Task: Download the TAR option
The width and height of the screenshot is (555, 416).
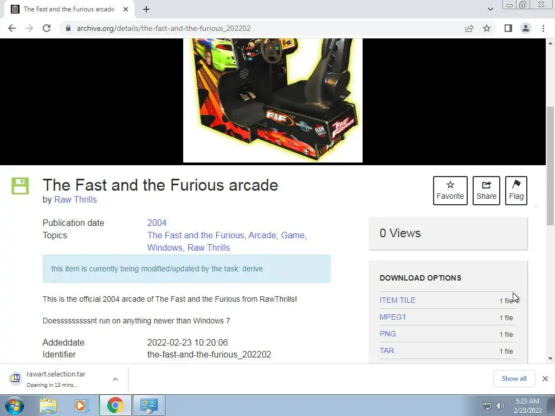Action: [x=387, y=350]
